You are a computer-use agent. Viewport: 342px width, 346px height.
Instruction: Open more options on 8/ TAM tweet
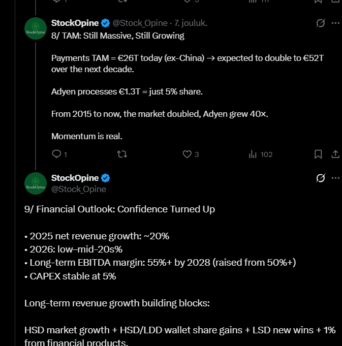pos(335,23)
